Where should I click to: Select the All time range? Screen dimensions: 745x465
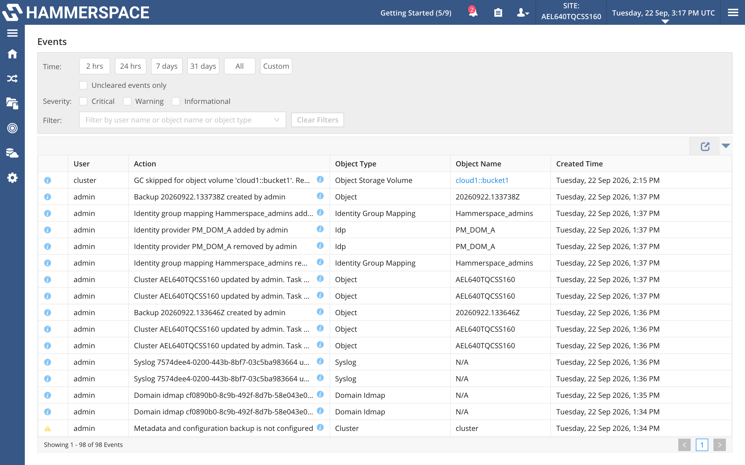pyautogui.click(x=240, y=66)
